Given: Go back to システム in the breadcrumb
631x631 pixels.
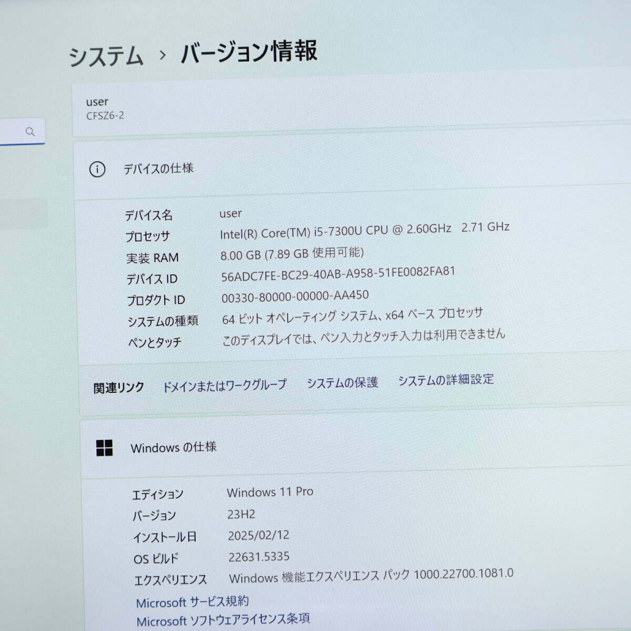Looking at the screenshot, I should [x=106, y=56].
